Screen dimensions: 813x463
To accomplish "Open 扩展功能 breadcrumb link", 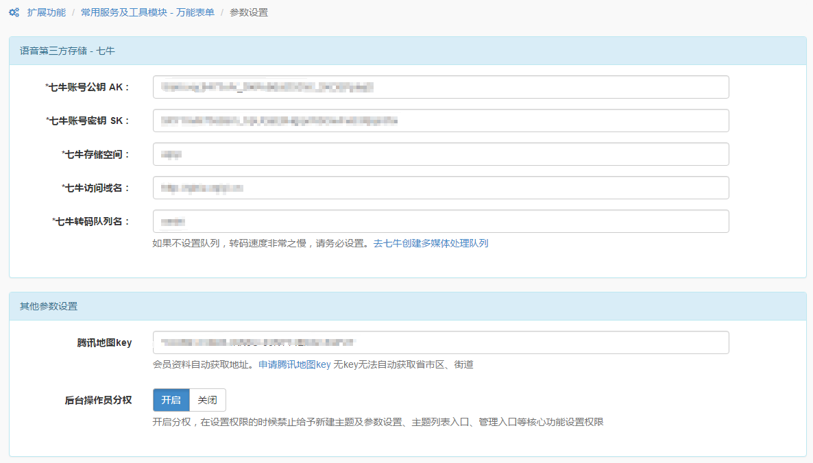I will click(47, 12).
